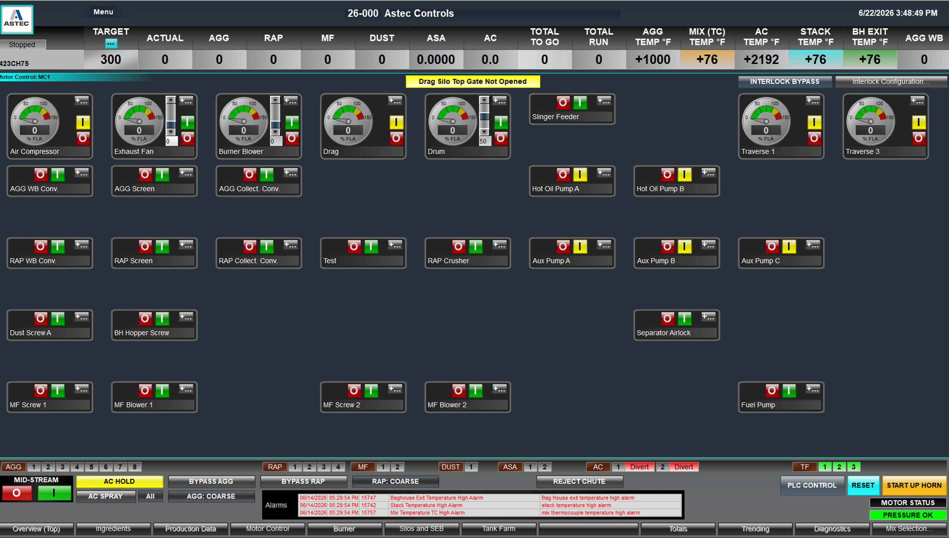Stop the Drum motor

[501, 138]
